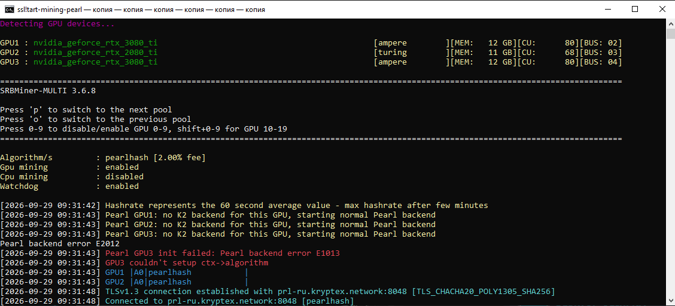Screen dimensions: 675x306
Task: Click the vertical scrollbar thumb
Action: 671,35
